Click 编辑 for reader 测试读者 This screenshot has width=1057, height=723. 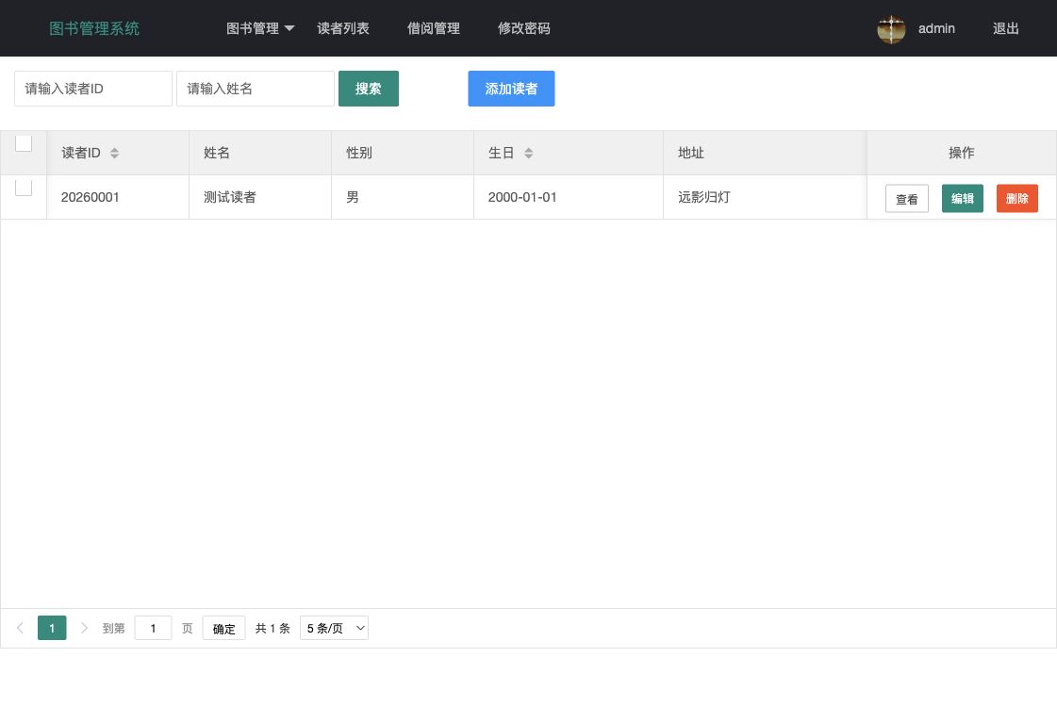[x=963, y=199]
